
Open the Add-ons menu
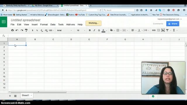[x=70, y=24]
